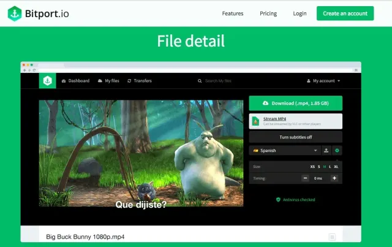Screen dimensions: 392x247
Task: Click the Big Buck Bunny video preview
Action: click(141, 153)
